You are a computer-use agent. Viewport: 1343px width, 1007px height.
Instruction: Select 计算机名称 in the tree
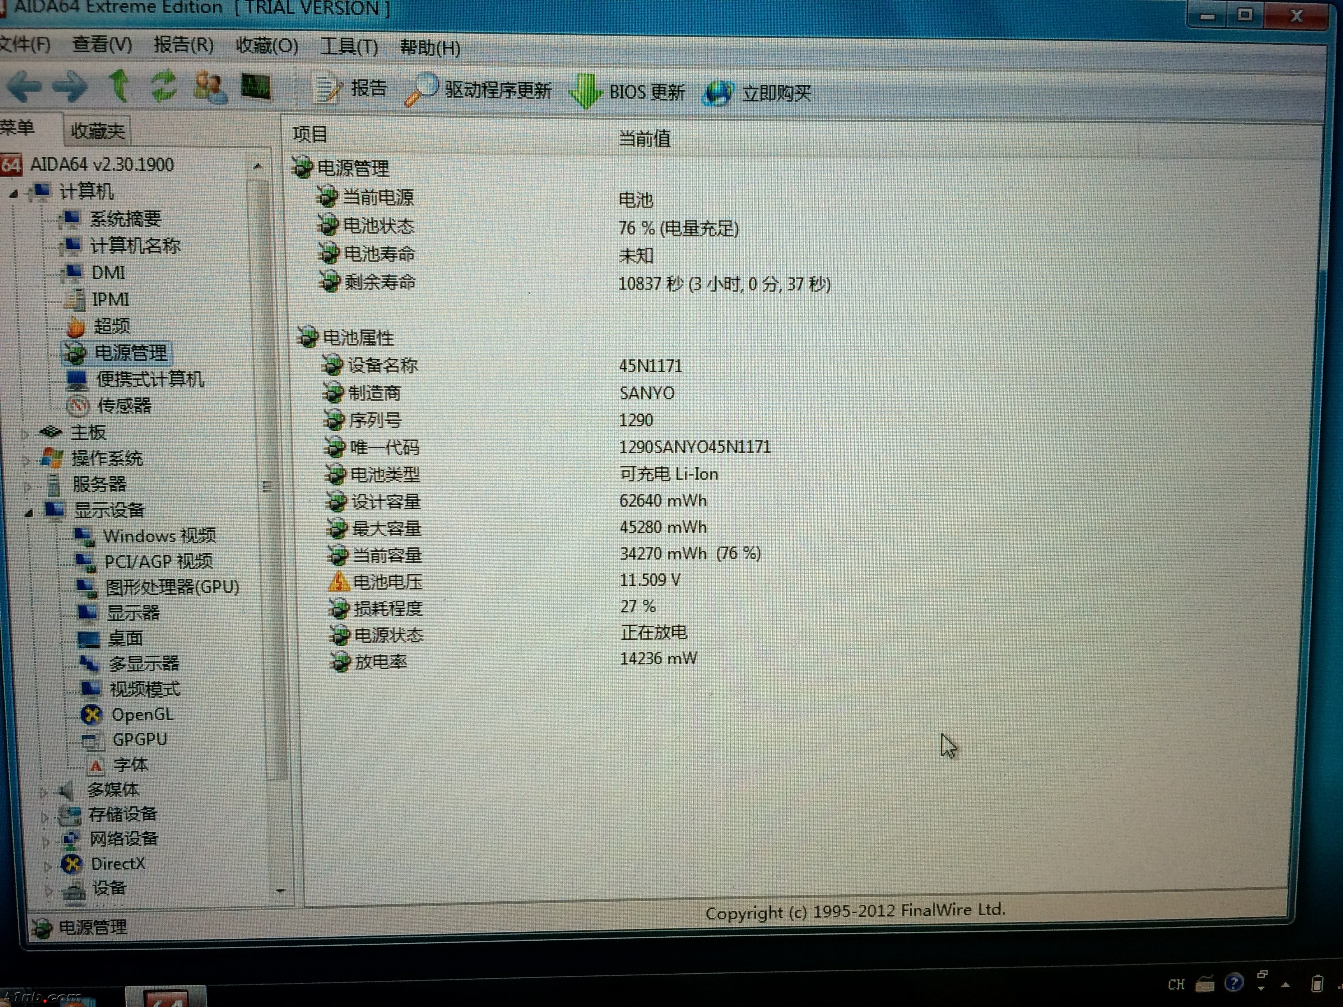coord(135,246)
